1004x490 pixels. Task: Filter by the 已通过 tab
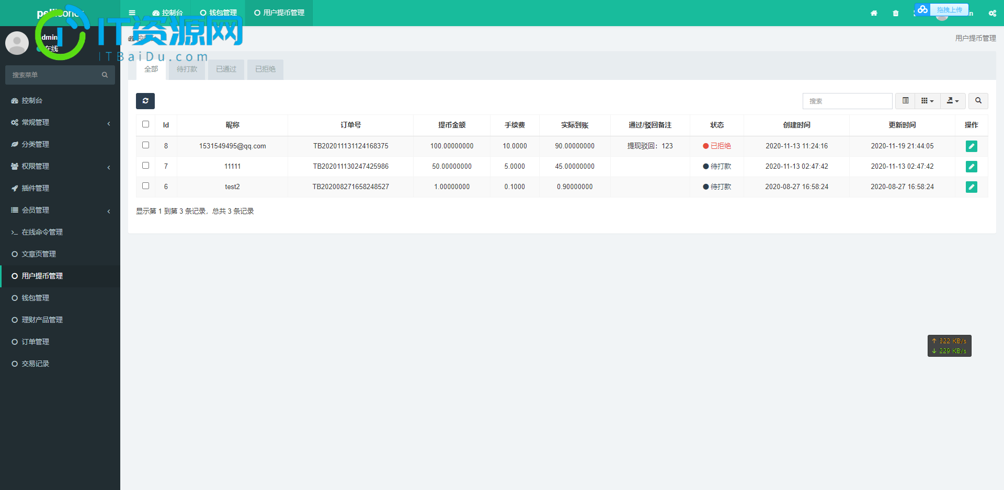coord(226,69)
